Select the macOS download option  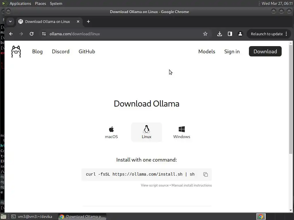coord(111,132)
